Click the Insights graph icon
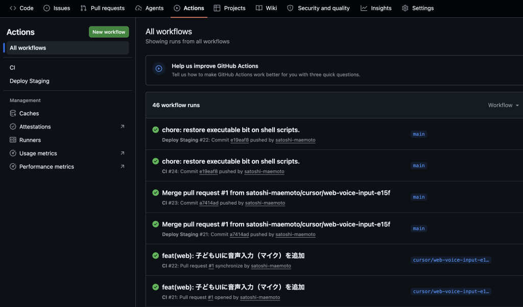Image resolution: width=523 pixels, height=307 pixels. [364, 8]
